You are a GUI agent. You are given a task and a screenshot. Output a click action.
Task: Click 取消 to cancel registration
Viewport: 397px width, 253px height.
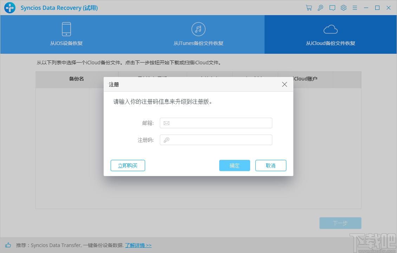coord(271,166)
